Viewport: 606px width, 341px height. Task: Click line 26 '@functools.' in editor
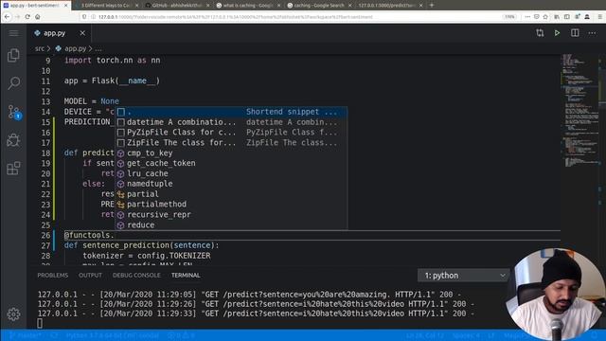coord(89,235)
